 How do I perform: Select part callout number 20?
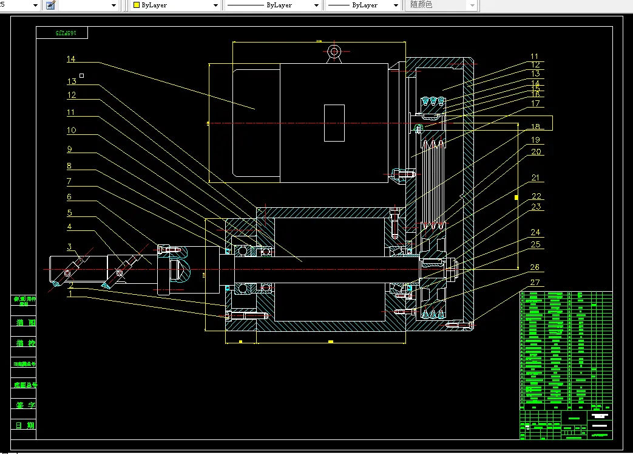[536, 151]
